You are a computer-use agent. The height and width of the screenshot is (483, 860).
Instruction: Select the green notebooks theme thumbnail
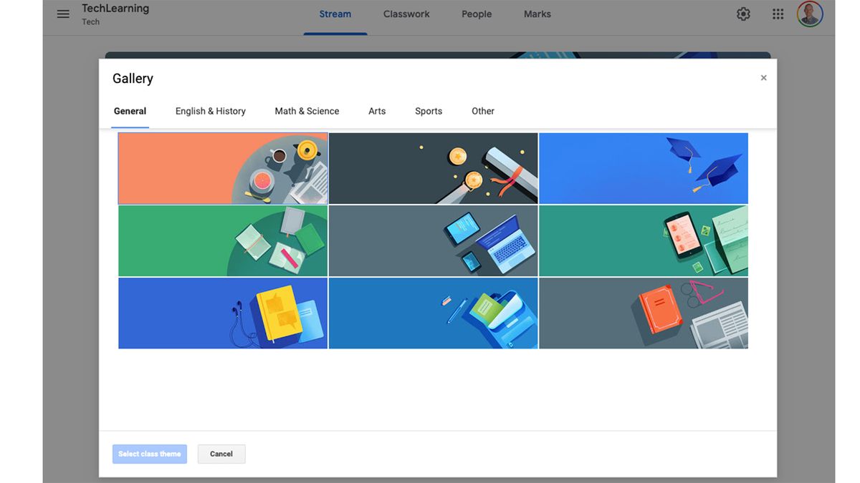click(x=222, y=240)
